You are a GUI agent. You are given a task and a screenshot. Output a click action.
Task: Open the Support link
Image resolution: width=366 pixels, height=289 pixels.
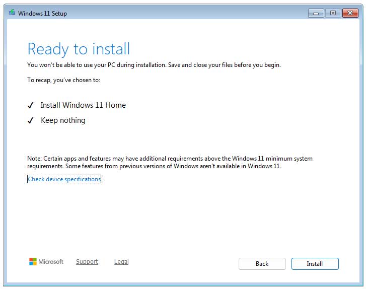pos(87,262)
